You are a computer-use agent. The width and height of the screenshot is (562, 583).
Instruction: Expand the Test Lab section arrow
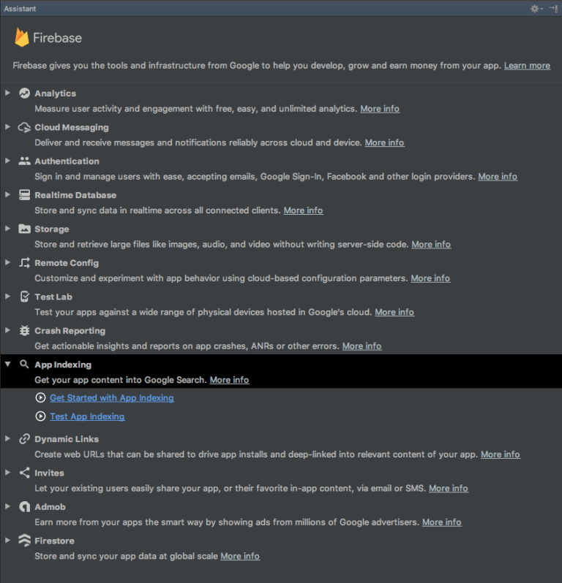pyautogui.click(x=7, y=297)
